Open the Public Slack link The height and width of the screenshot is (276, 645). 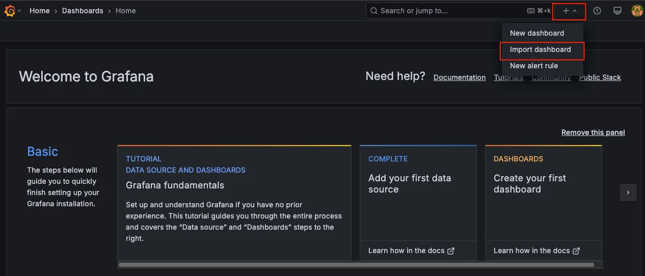pos(600,77)
